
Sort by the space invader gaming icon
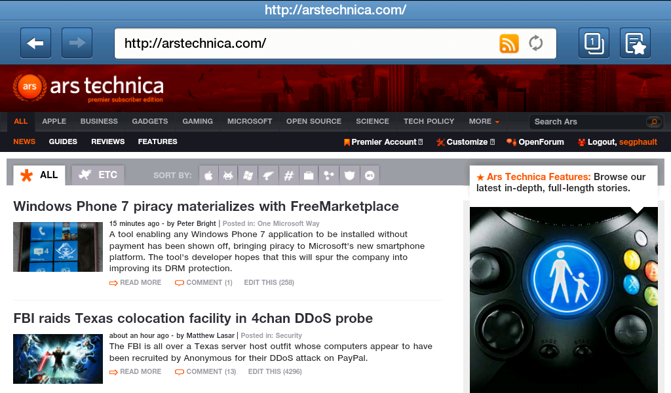point(229,176)
